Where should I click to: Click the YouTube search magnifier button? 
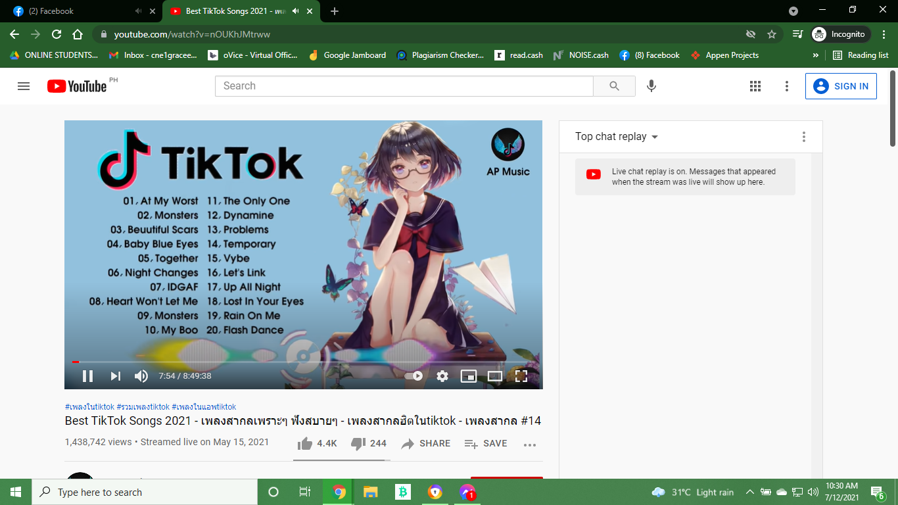tap(614, 86)
